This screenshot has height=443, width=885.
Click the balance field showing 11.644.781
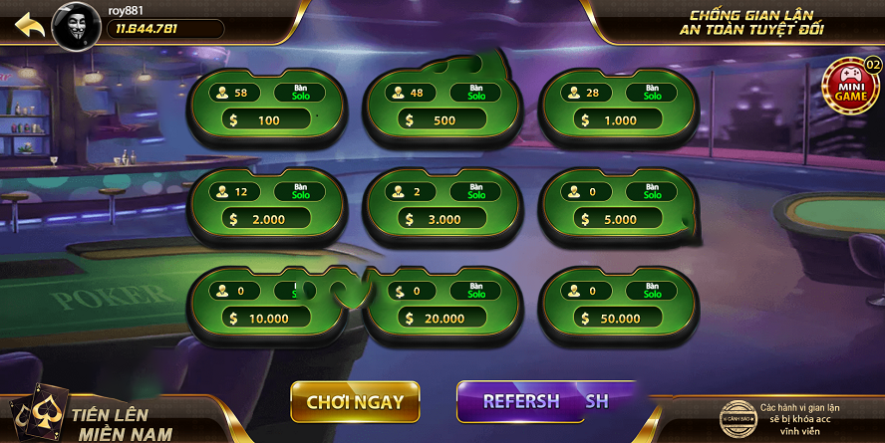pos(165,29)
